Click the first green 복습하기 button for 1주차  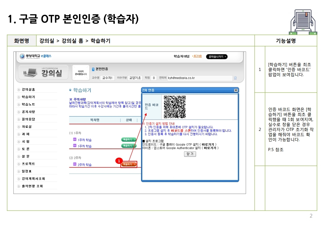[129, 139]
